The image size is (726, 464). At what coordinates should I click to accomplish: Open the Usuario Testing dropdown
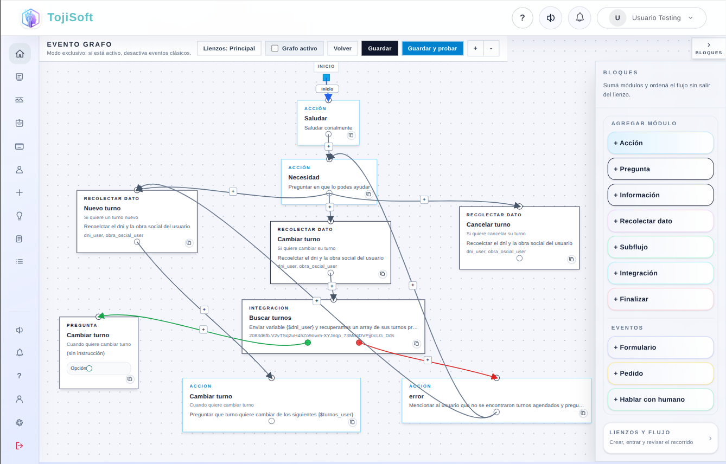(652, 18)
